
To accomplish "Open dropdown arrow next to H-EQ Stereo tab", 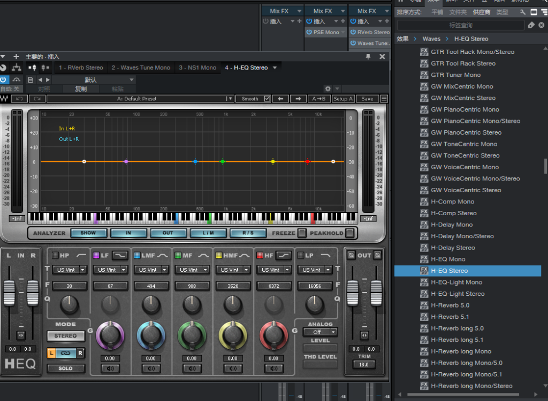I will [275, 68].
